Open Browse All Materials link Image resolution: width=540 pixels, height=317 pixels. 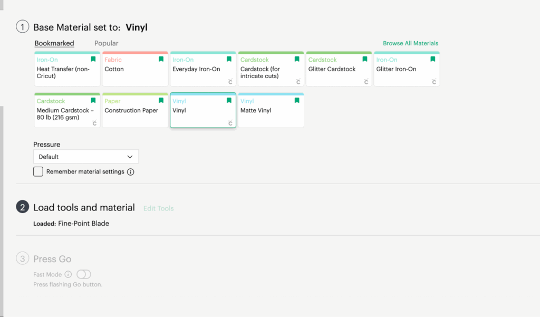410,43
